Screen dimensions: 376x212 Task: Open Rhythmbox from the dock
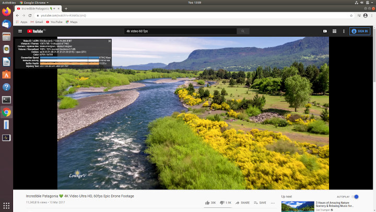click(x=6, y=49)
